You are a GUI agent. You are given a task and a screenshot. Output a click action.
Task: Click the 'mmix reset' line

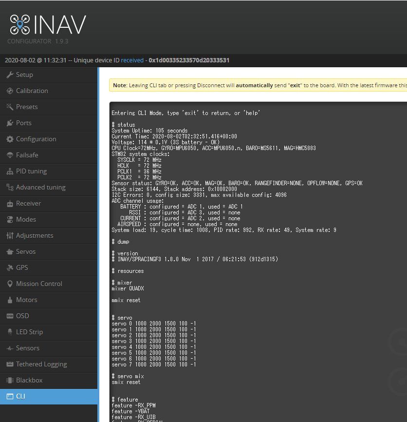126,300
